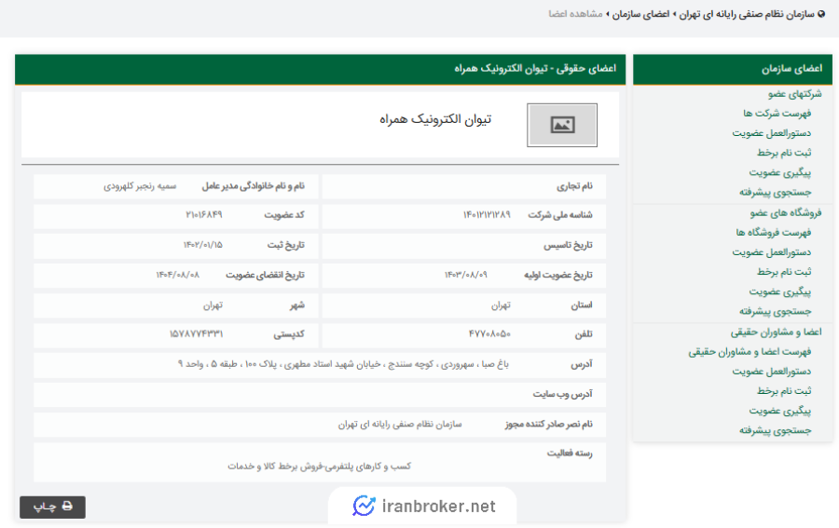Click registration date value ۱۴۰۲/۰۱/۱۵
The height and width of the screenshot is (528, 839).
(203, 245)
